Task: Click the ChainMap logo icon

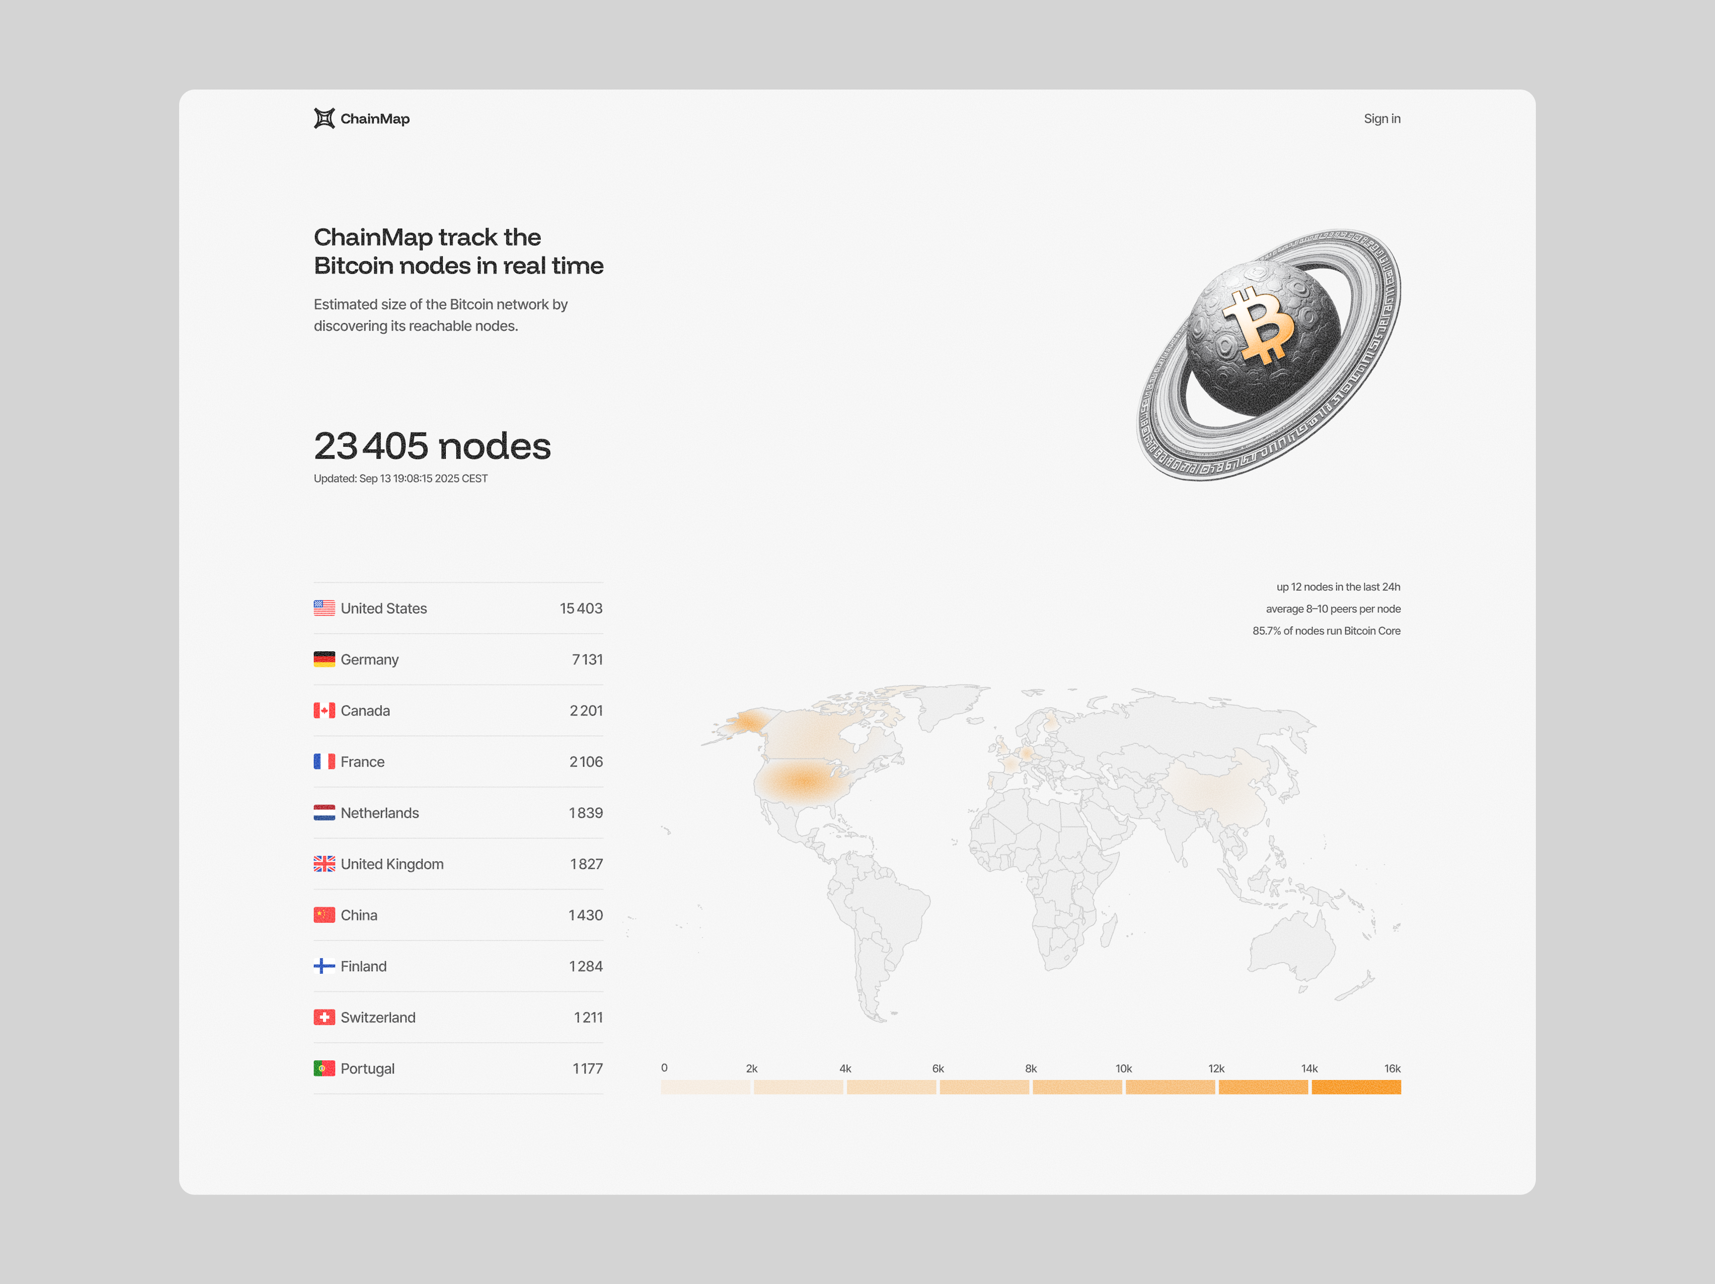Action: click(x=324, y=118)
